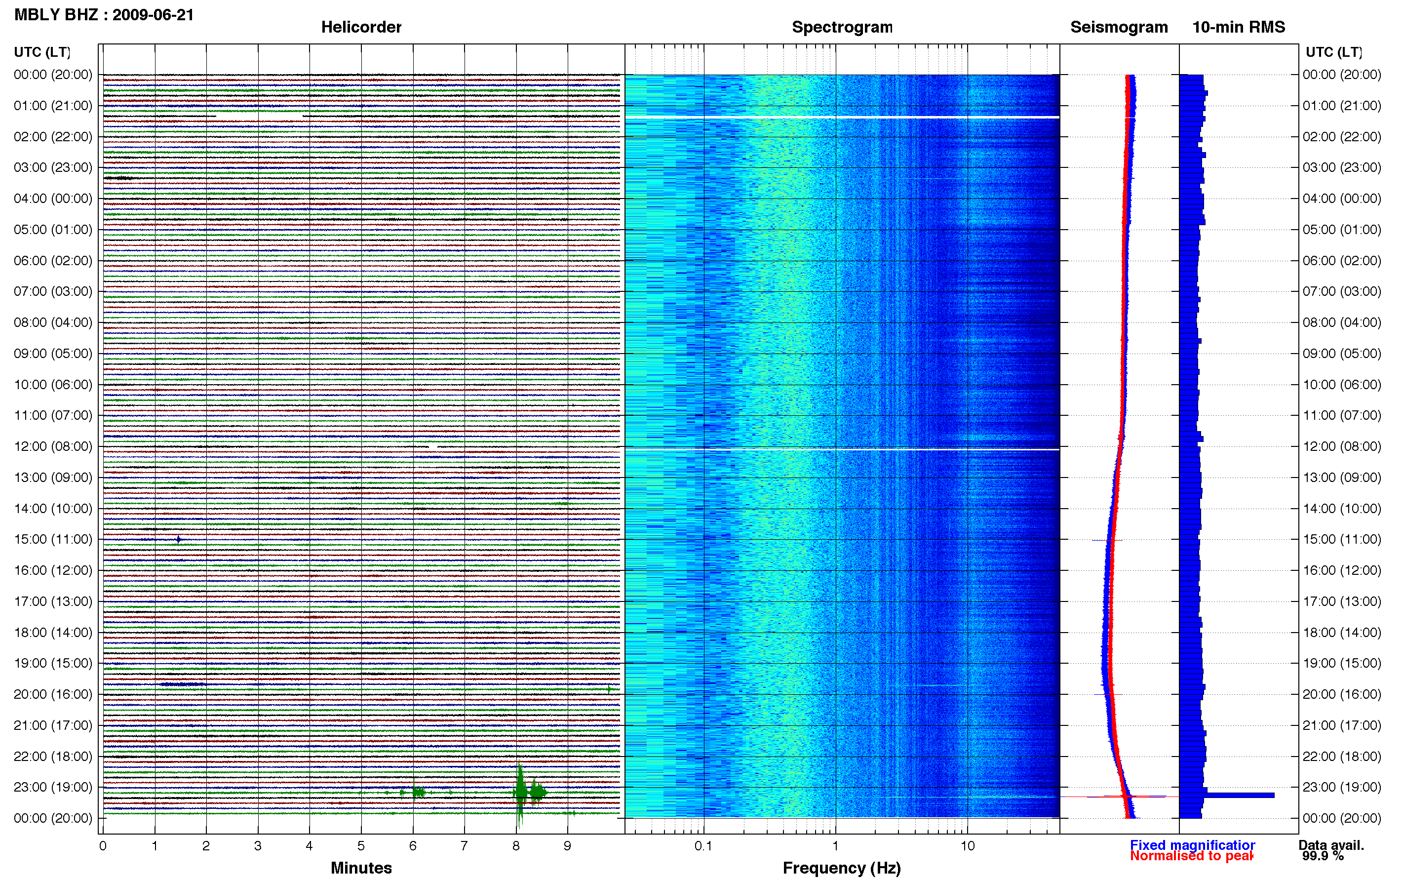The image size is (1404, 878).
Task: Click the right 'UTC (LT)' axis label
Action: (1334, 52)
